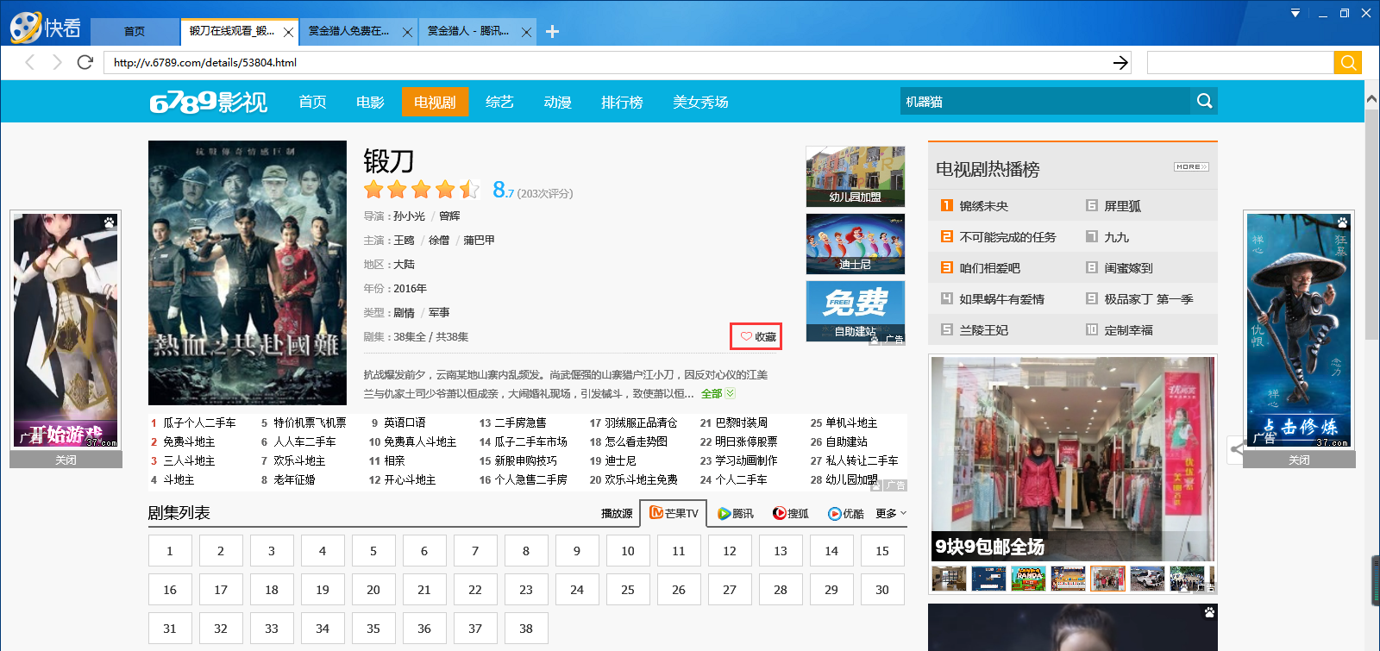Image resolution: width=1380 pixels, height=651 pixels.
Task: Play episode 30
Action: [x=882, y=590]
